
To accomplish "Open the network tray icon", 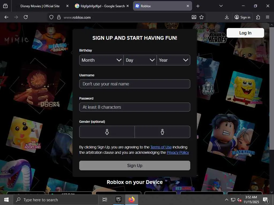I will tap(233, 200).
